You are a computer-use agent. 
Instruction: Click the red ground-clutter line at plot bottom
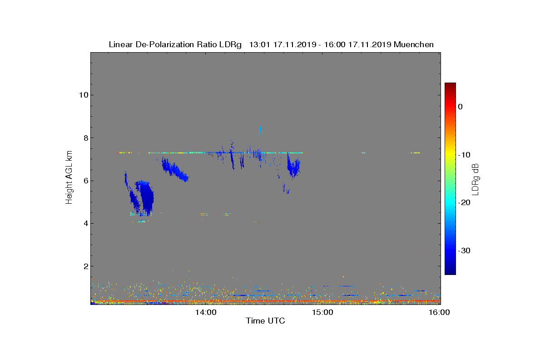(265, 301)
